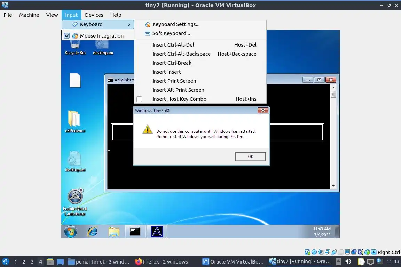The height and width of the screenshot is (267, 401).
Task: Click the network adapters status icon
Action: [327, 252]
